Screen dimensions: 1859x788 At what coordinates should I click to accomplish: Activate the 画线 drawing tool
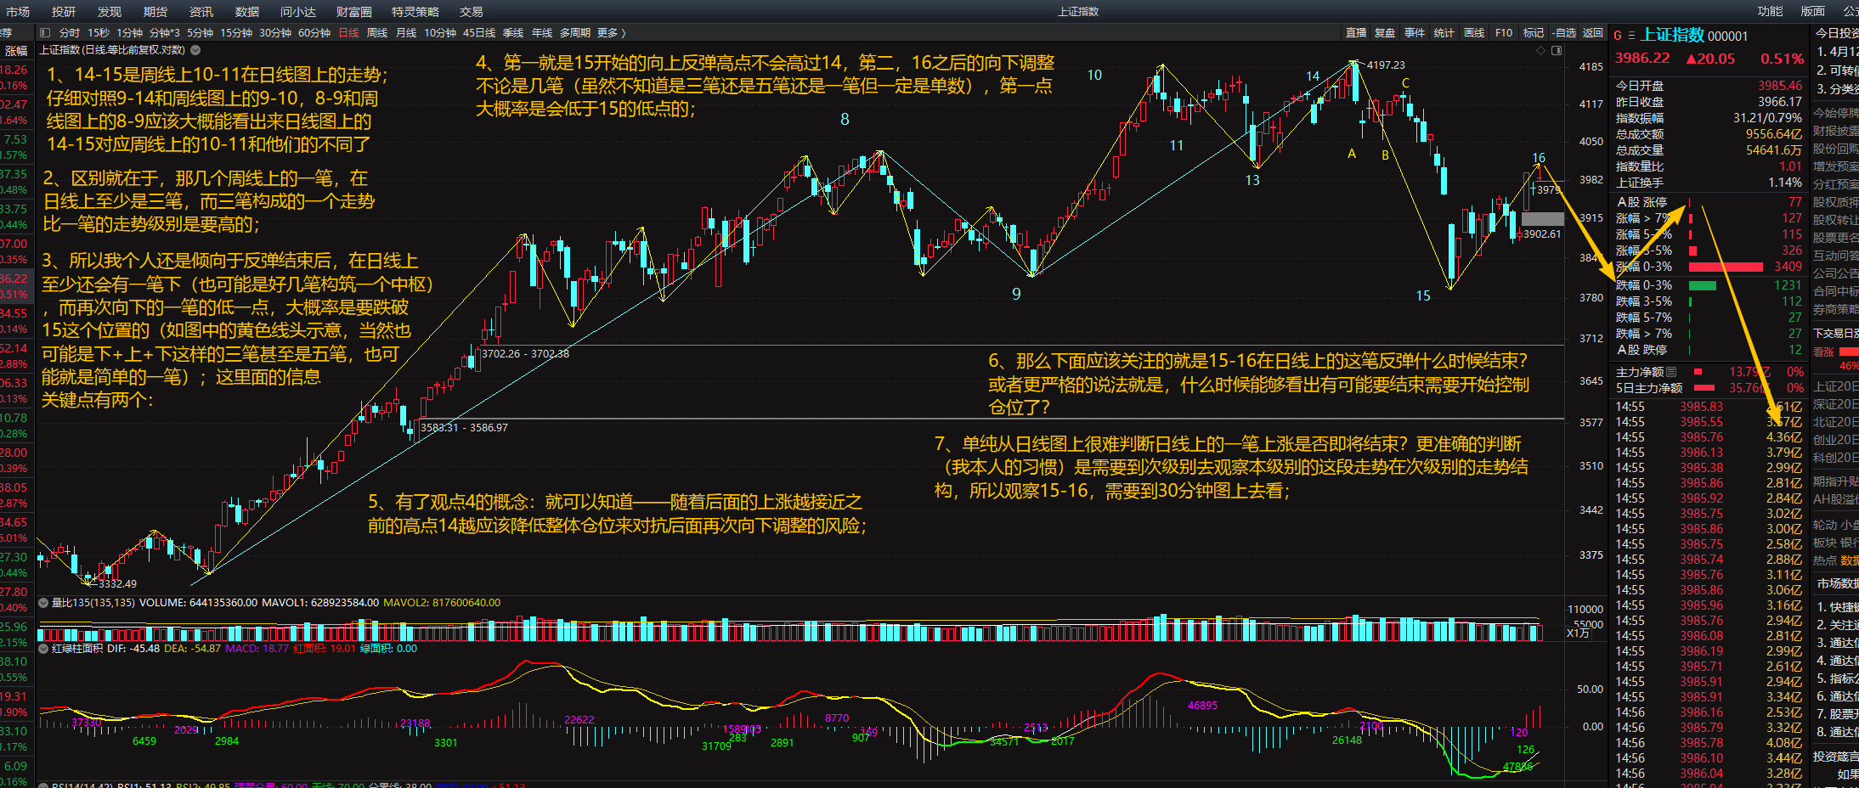pos(1474,33)
